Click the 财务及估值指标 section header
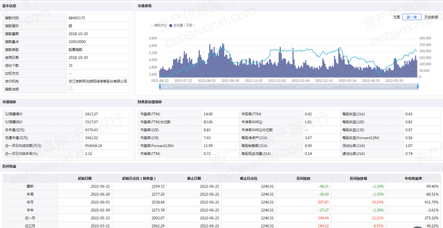Screen dimensions: 443x228 [150, 102]
